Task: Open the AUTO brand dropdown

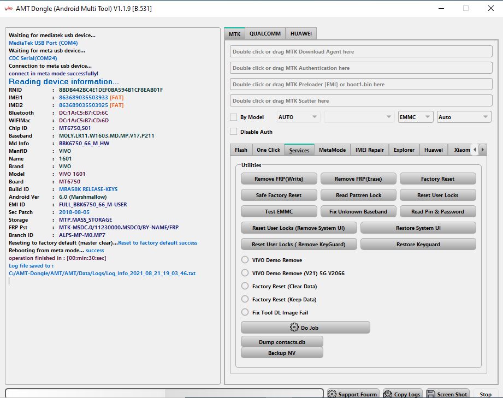Action: (x=298, y=117)
